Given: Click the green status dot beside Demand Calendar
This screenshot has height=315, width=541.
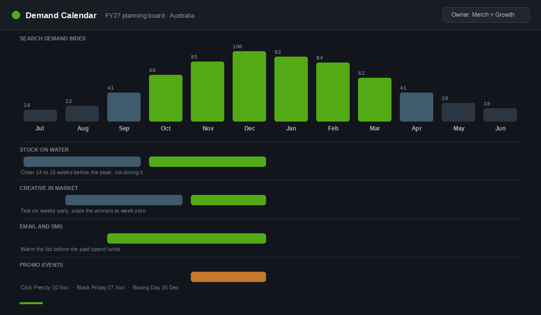Looking at the screenshot, I should coord(16,15).
